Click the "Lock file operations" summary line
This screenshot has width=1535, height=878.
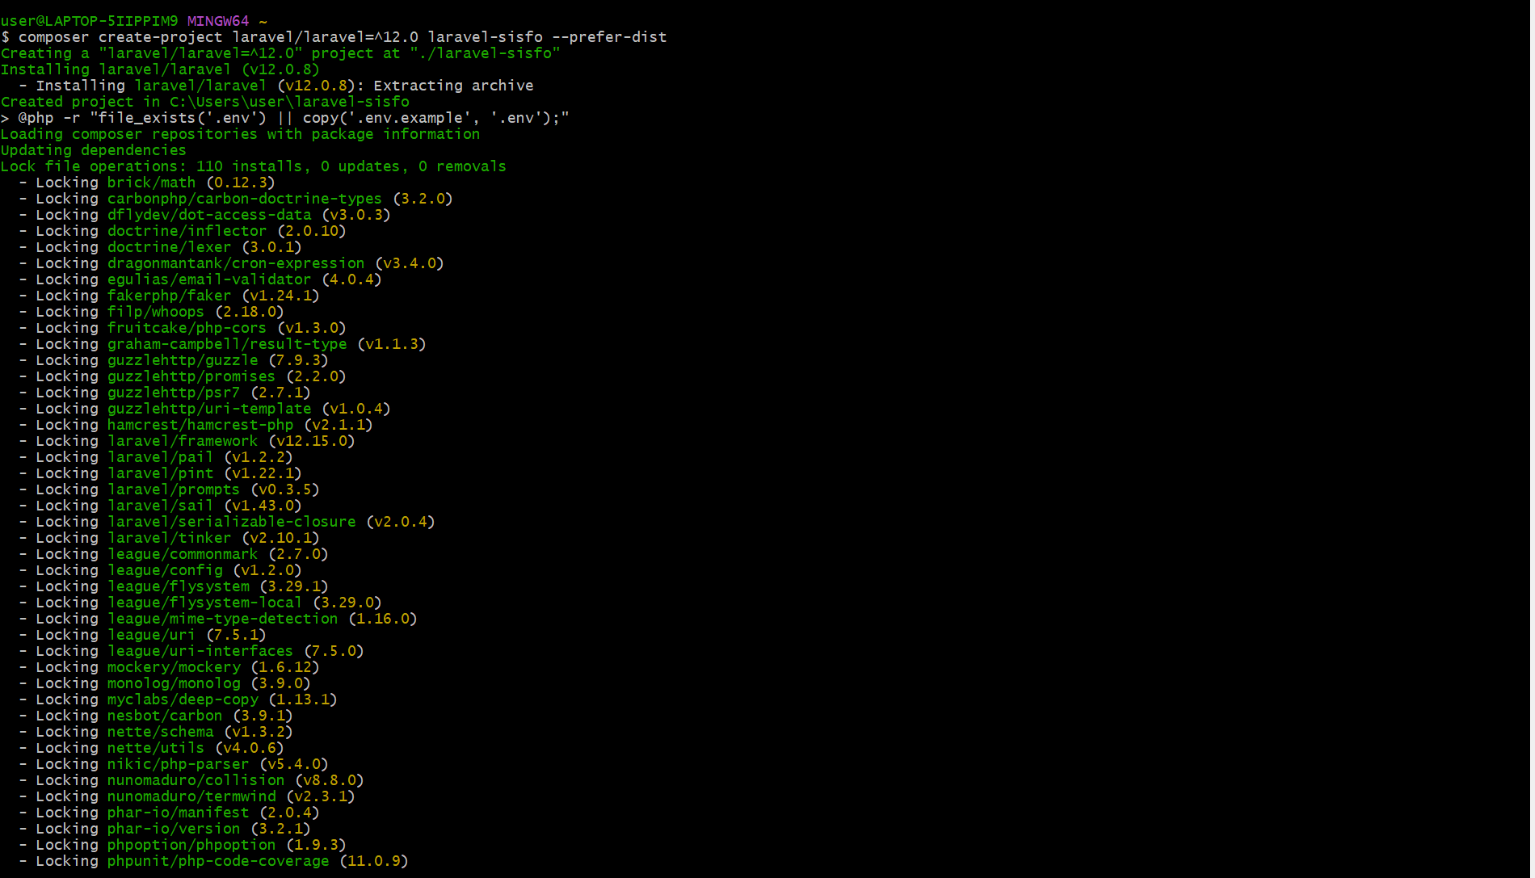pyautogui.click(x=253, y=166)
